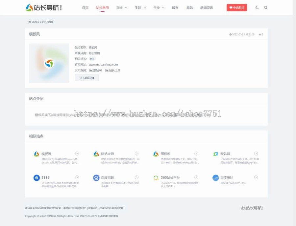Open the XML地图 footer link

click(x=103, y=216)
